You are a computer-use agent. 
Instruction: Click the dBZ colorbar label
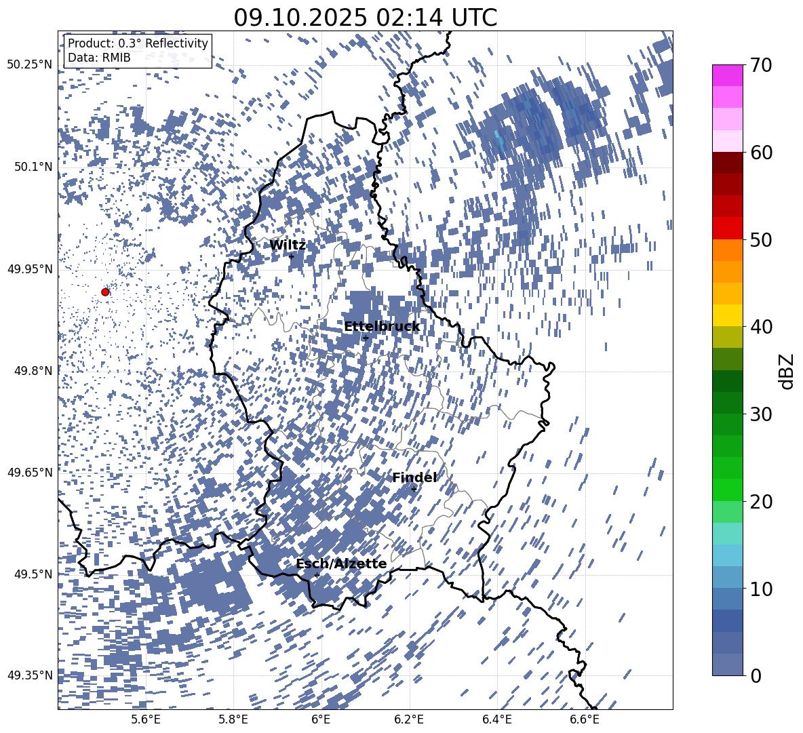tap(786, 371)
